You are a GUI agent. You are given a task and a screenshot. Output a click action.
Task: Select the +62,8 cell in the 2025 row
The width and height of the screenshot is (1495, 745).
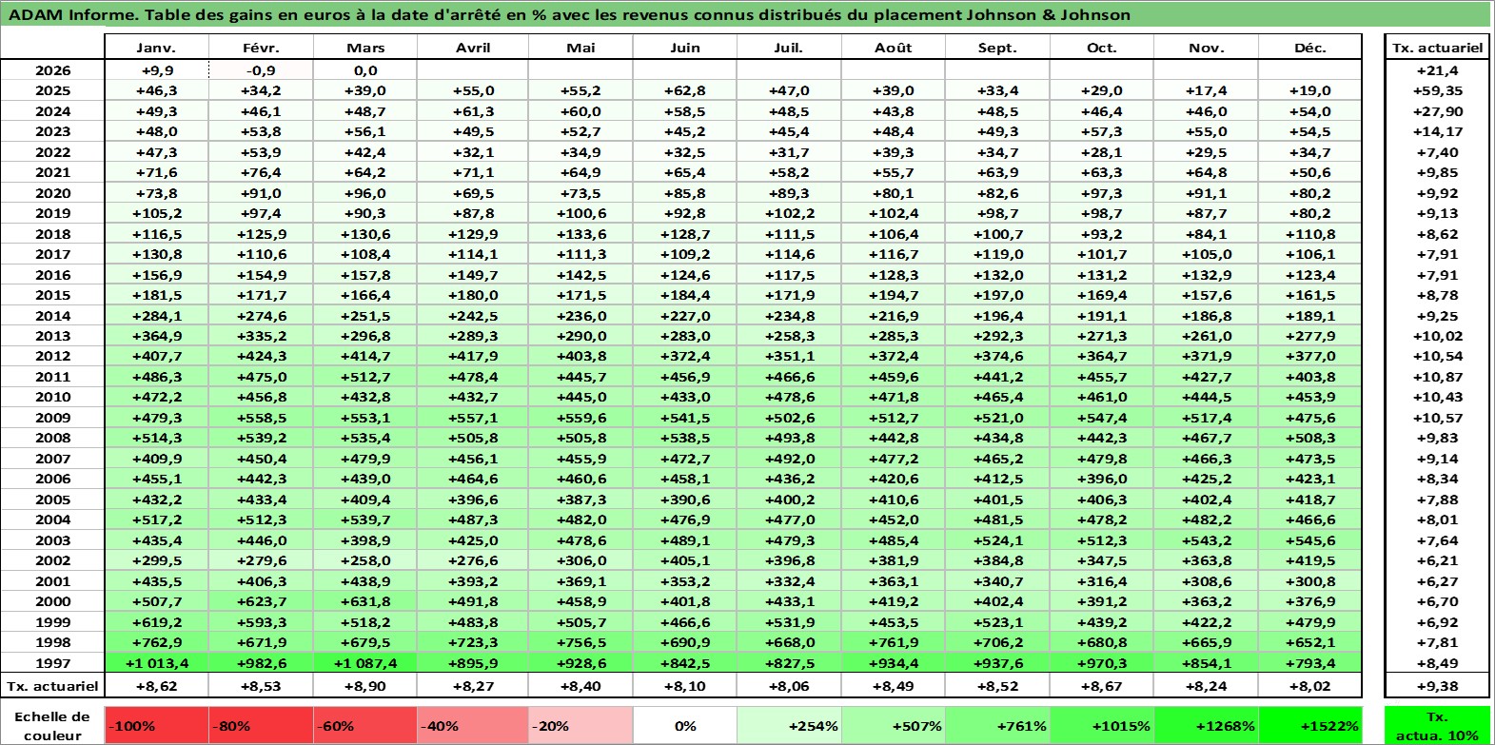coord(685,90)
